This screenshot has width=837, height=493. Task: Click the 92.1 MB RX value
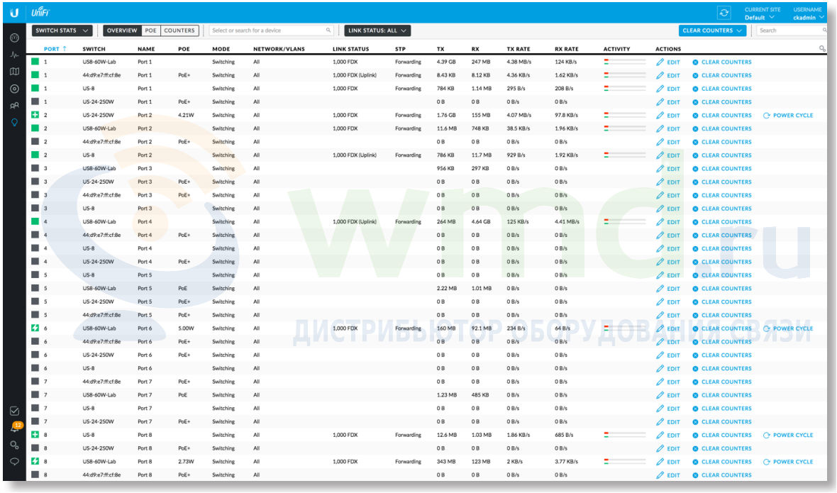click(482, 328)
